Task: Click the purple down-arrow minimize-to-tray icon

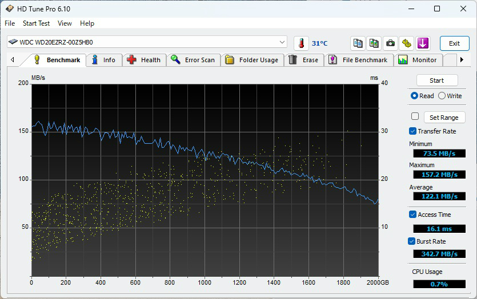Action: pos(423,43)
